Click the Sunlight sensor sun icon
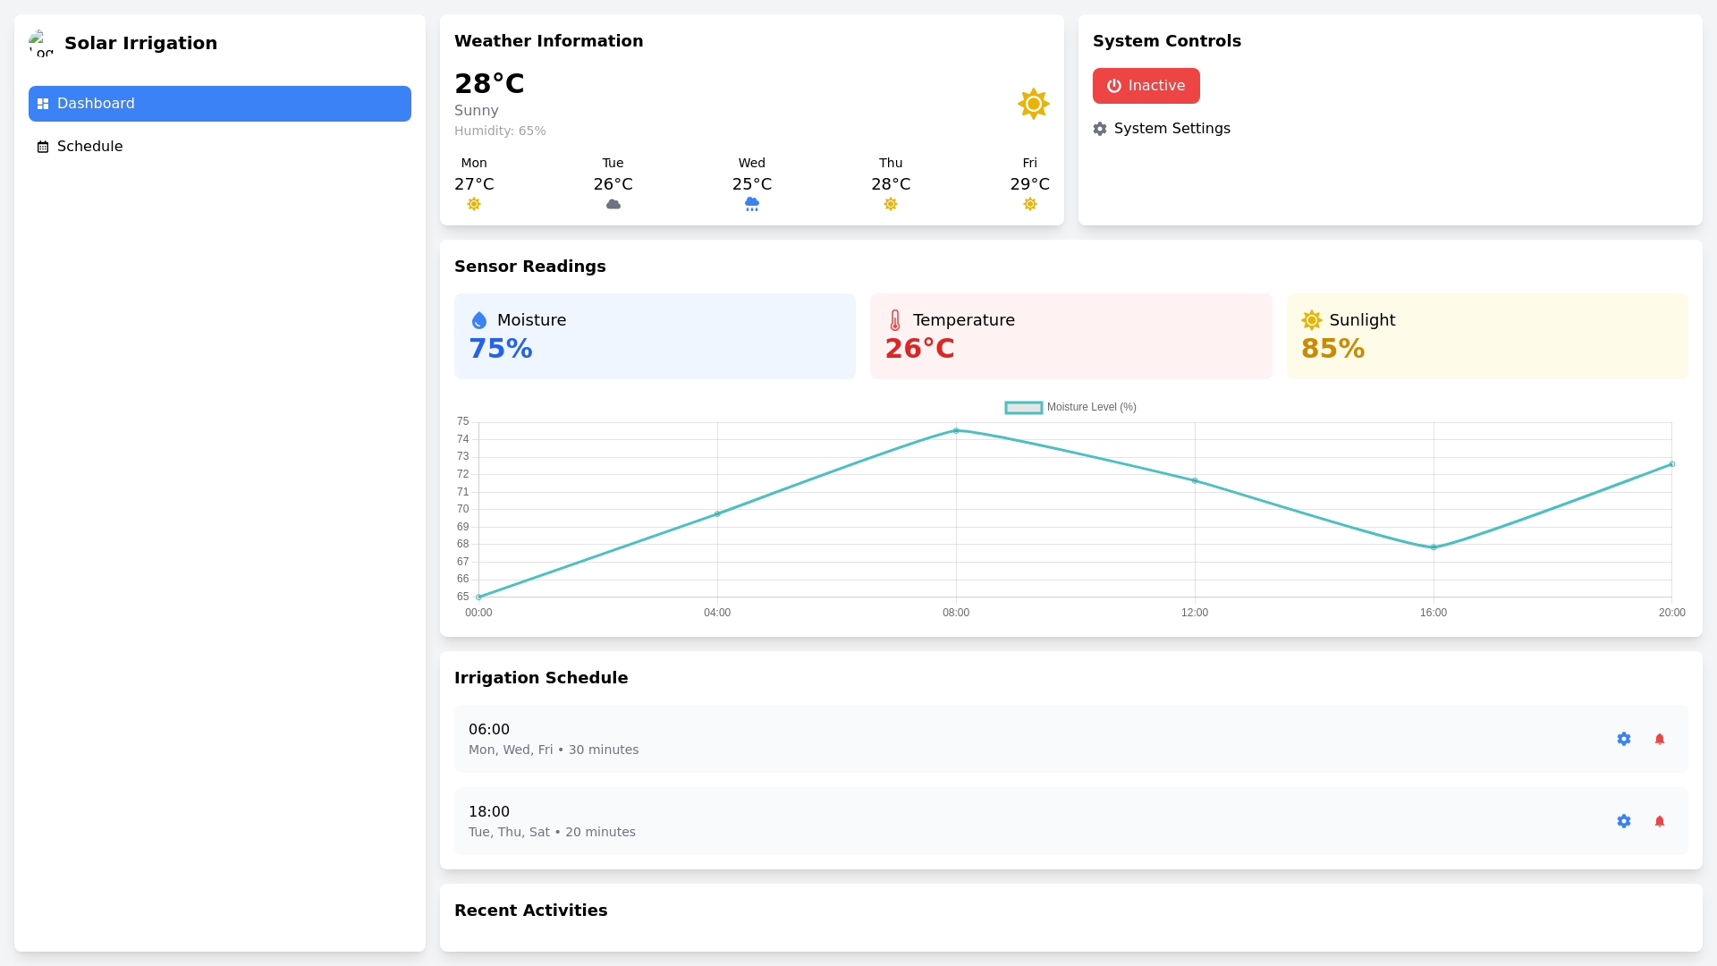 tap(1312, 320)
